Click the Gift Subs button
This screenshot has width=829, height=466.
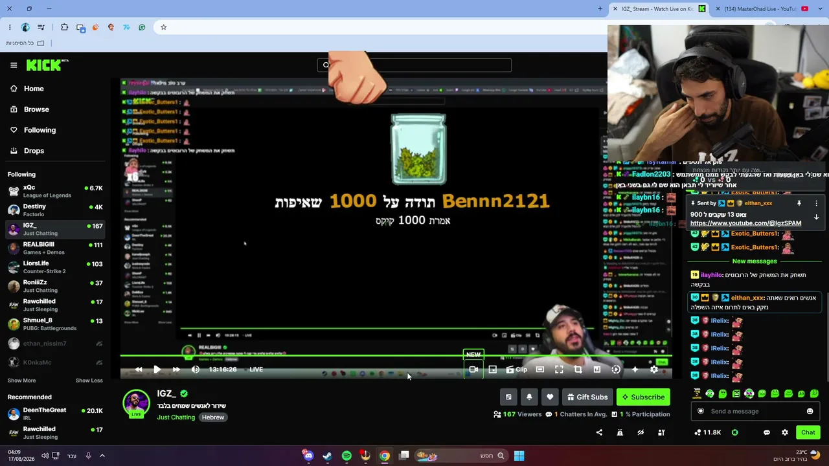coord(587,397)
